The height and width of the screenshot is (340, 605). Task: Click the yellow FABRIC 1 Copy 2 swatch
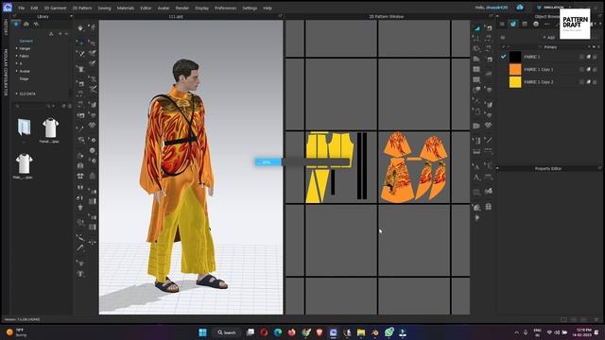[515, 82]
